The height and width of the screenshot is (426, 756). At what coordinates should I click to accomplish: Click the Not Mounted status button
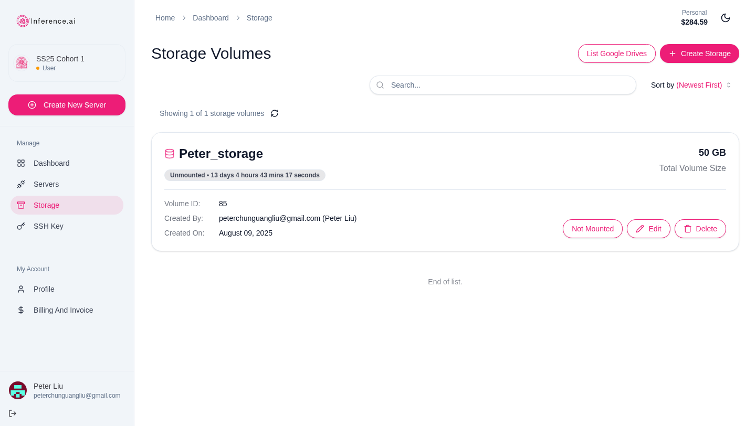tap(592, 229)
